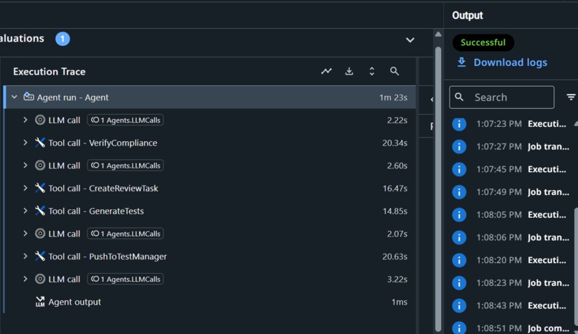The image size is (578, 334).
Task: Open the timeline chart view icon
Action: pyautogui.click(x=326, y=71)
